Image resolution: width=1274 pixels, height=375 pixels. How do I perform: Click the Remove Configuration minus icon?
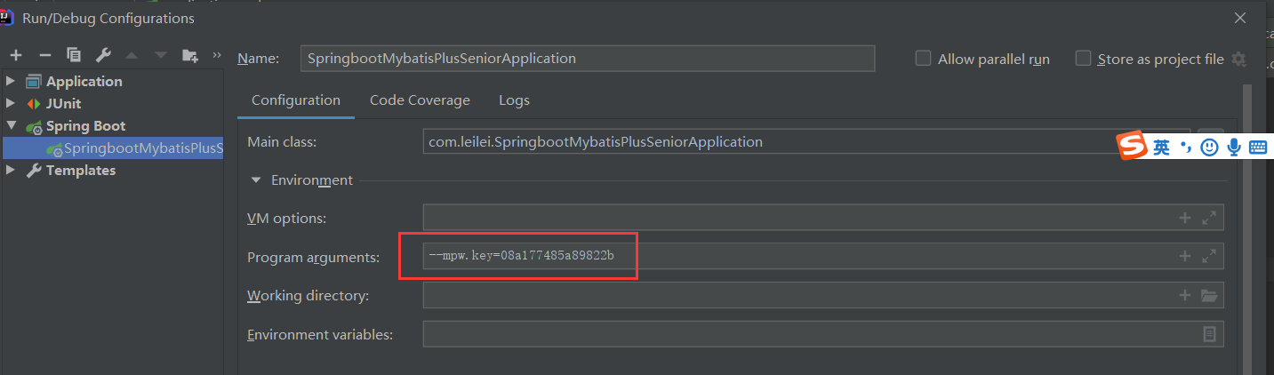(x=44, y=55)
